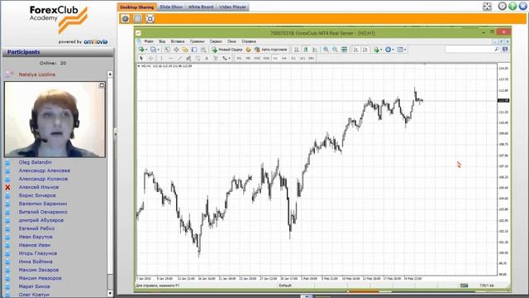The width and height of the screenshot is (529, 298).
Task: Switch to White Board tab
Action: (x=201, y=7)
